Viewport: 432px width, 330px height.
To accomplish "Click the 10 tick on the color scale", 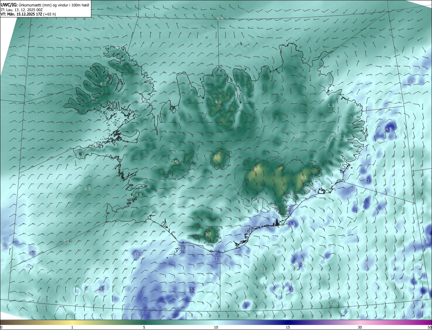I will (216, 328).
